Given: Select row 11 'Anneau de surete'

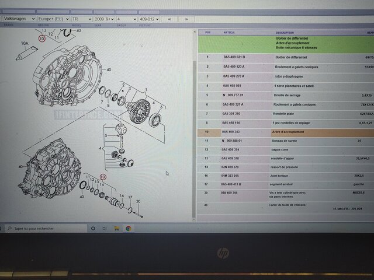Looking at the screenshot, I should [x=285, y=141].
